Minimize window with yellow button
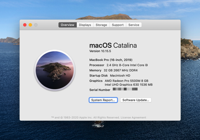This screenshot has width=200, height=140. (30, 25)
